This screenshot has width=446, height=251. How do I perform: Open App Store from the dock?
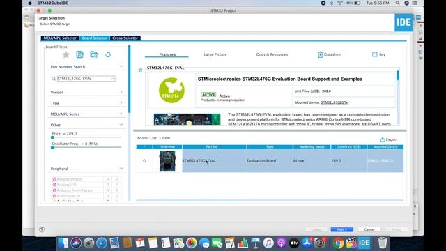(307, 243)
